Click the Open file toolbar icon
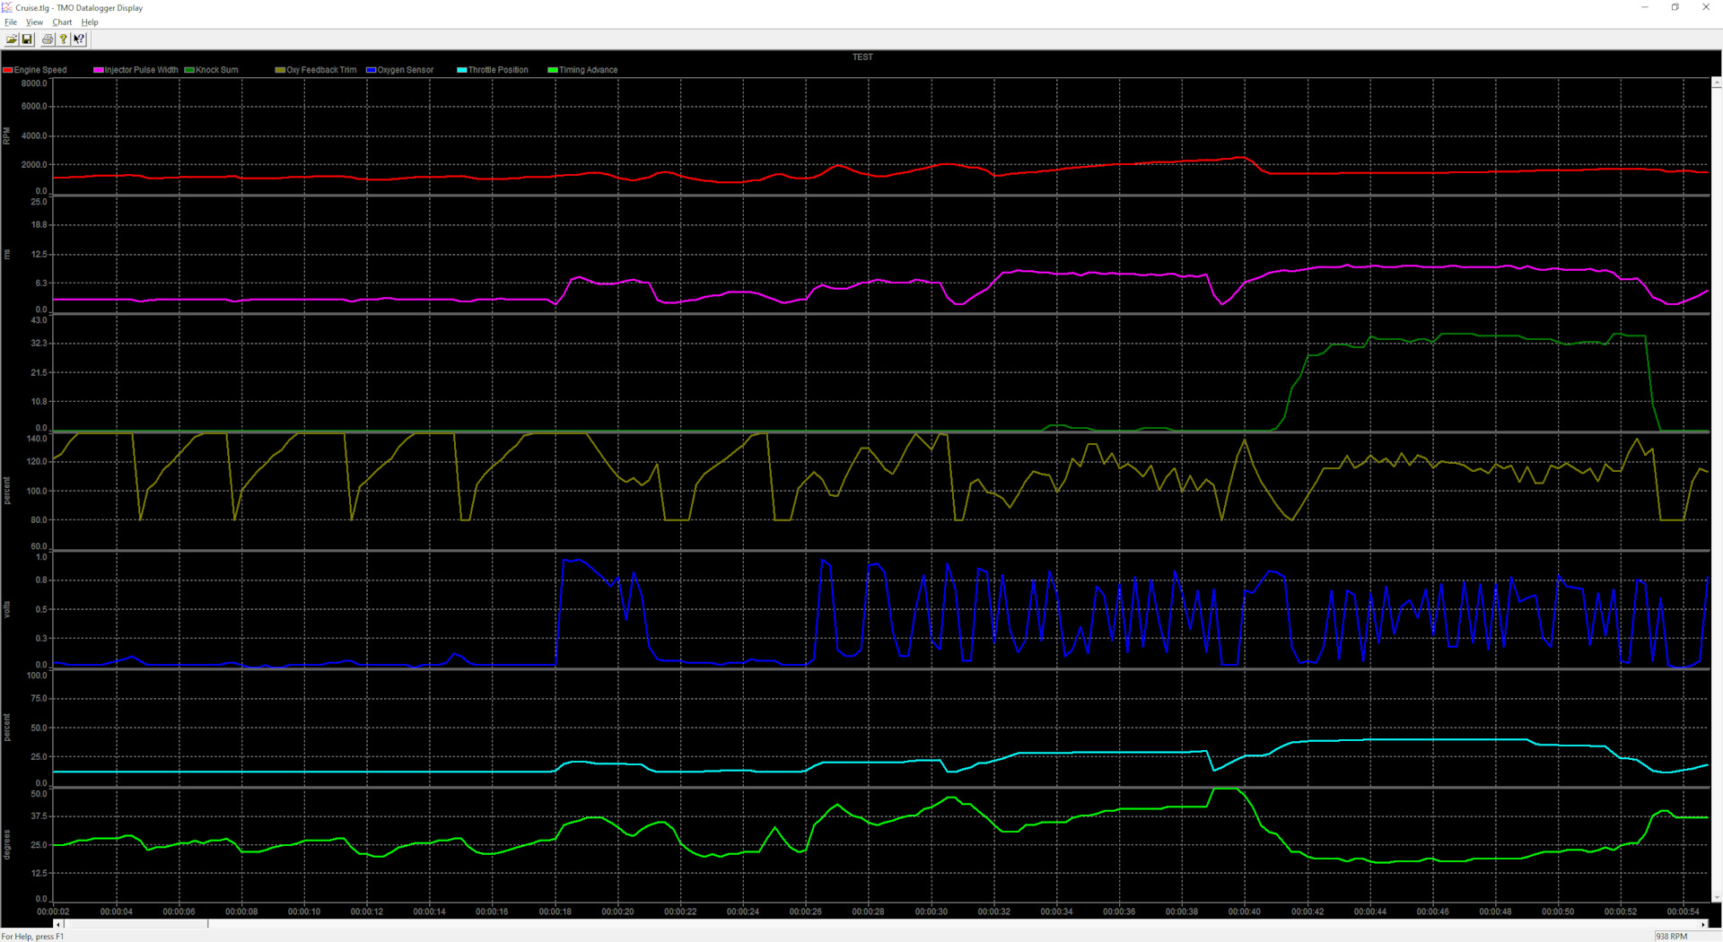 [12, 39]
